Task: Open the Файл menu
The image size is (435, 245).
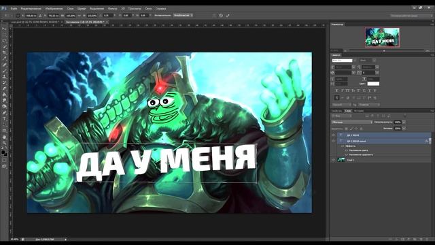Action: pos(14,9)
